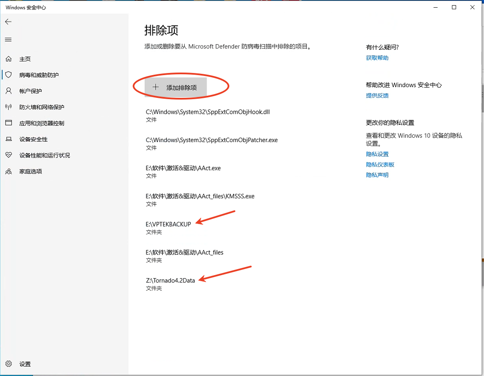The height and width of the screenshot is (376, 484).
Task: Click the plus icon in 添加排除项
Action: 155,87
